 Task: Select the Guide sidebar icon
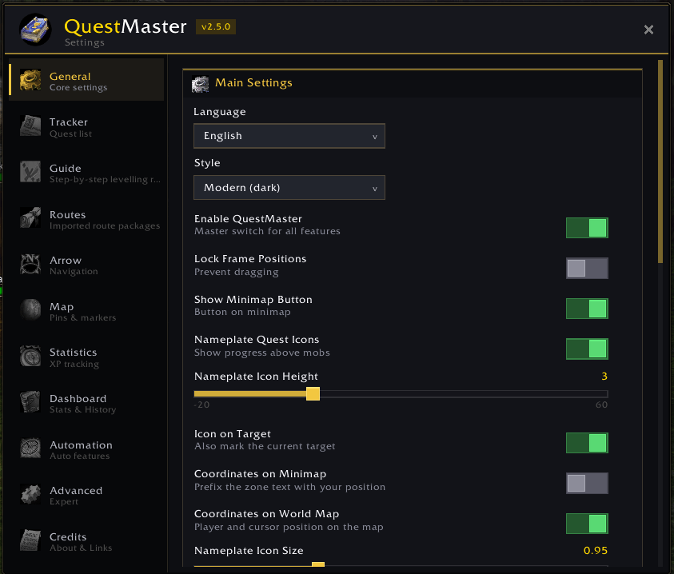tap(30, 172)
